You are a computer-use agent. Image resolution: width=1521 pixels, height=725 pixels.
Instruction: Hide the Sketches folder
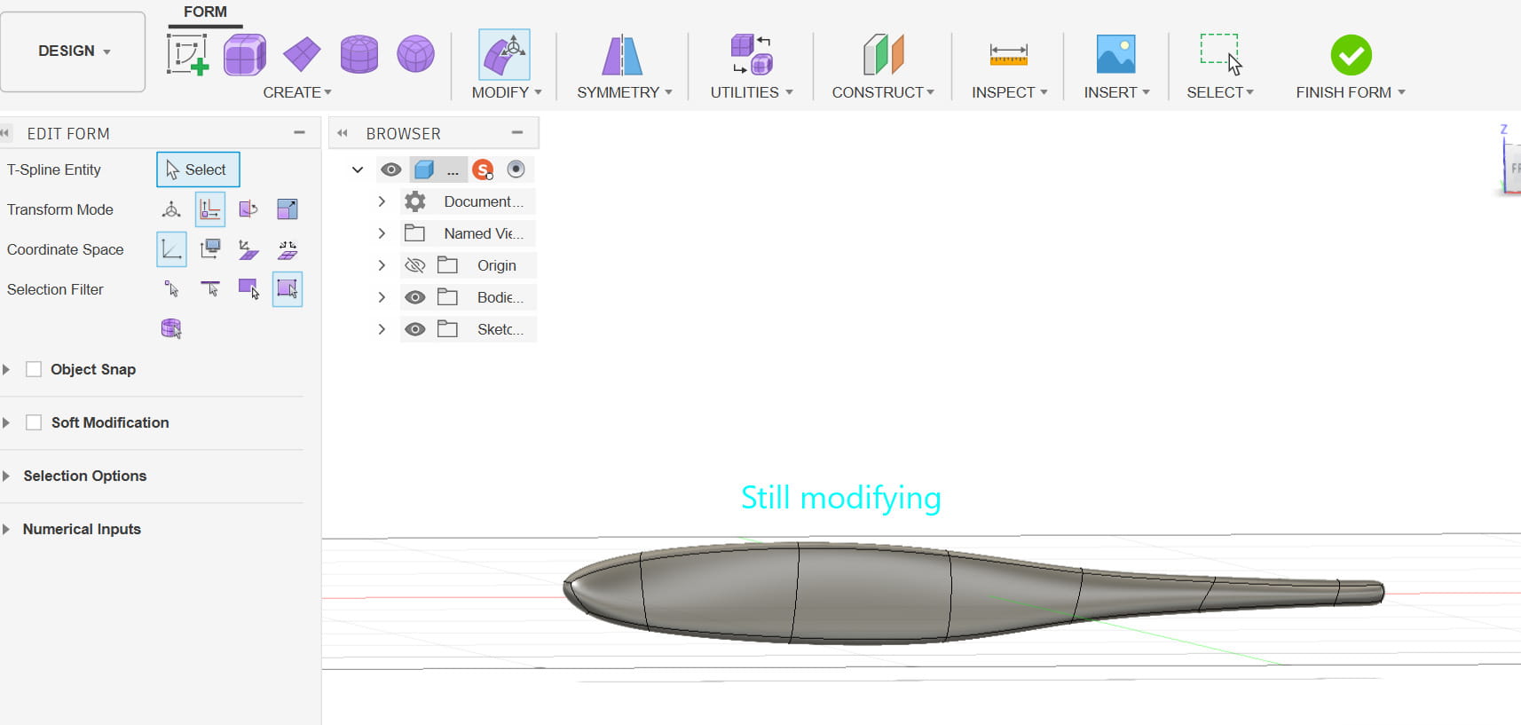click(414, 329)
